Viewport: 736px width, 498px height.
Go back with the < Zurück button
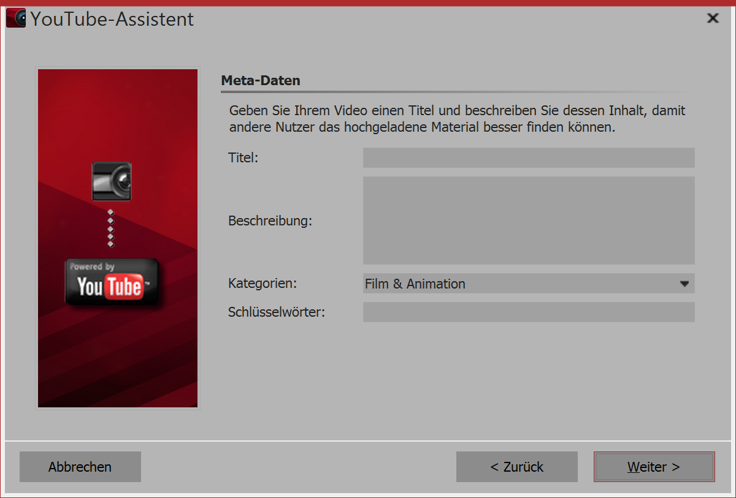(x=517, y=467)
